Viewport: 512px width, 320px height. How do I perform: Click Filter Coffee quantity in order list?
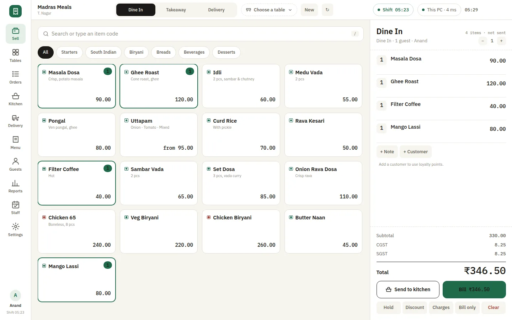[382, 105]
